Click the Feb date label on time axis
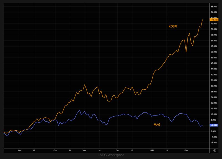 (x=186, y=150)
